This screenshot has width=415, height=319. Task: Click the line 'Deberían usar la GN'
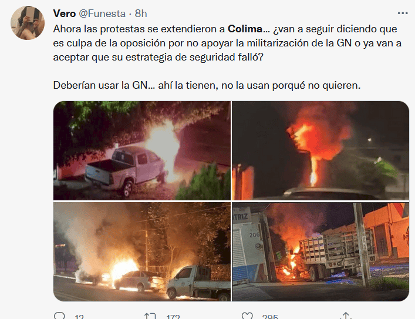coord(207,85)
